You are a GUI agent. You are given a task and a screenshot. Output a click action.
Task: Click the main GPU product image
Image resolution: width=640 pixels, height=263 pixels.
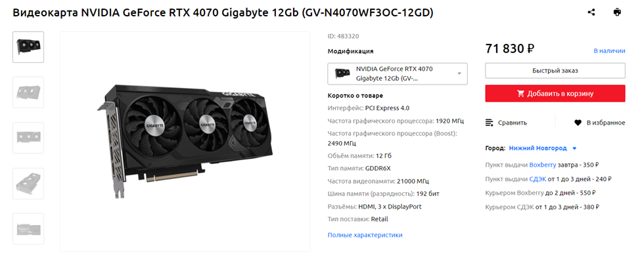185,142
